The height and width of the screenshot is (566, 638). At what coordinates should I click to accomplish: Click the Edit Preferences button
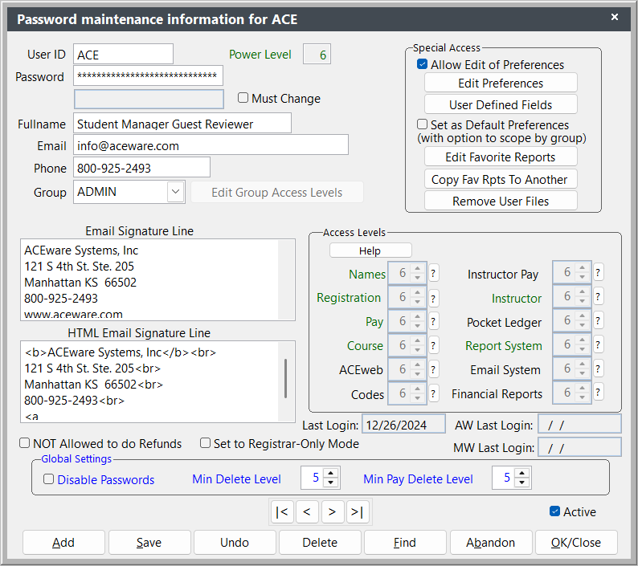[501, 83]
